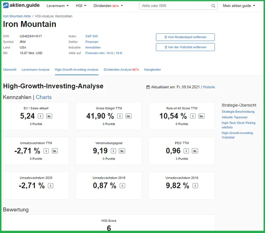Click the Iron Mountain page heading
265x233 pixels.
coord(29,24)
